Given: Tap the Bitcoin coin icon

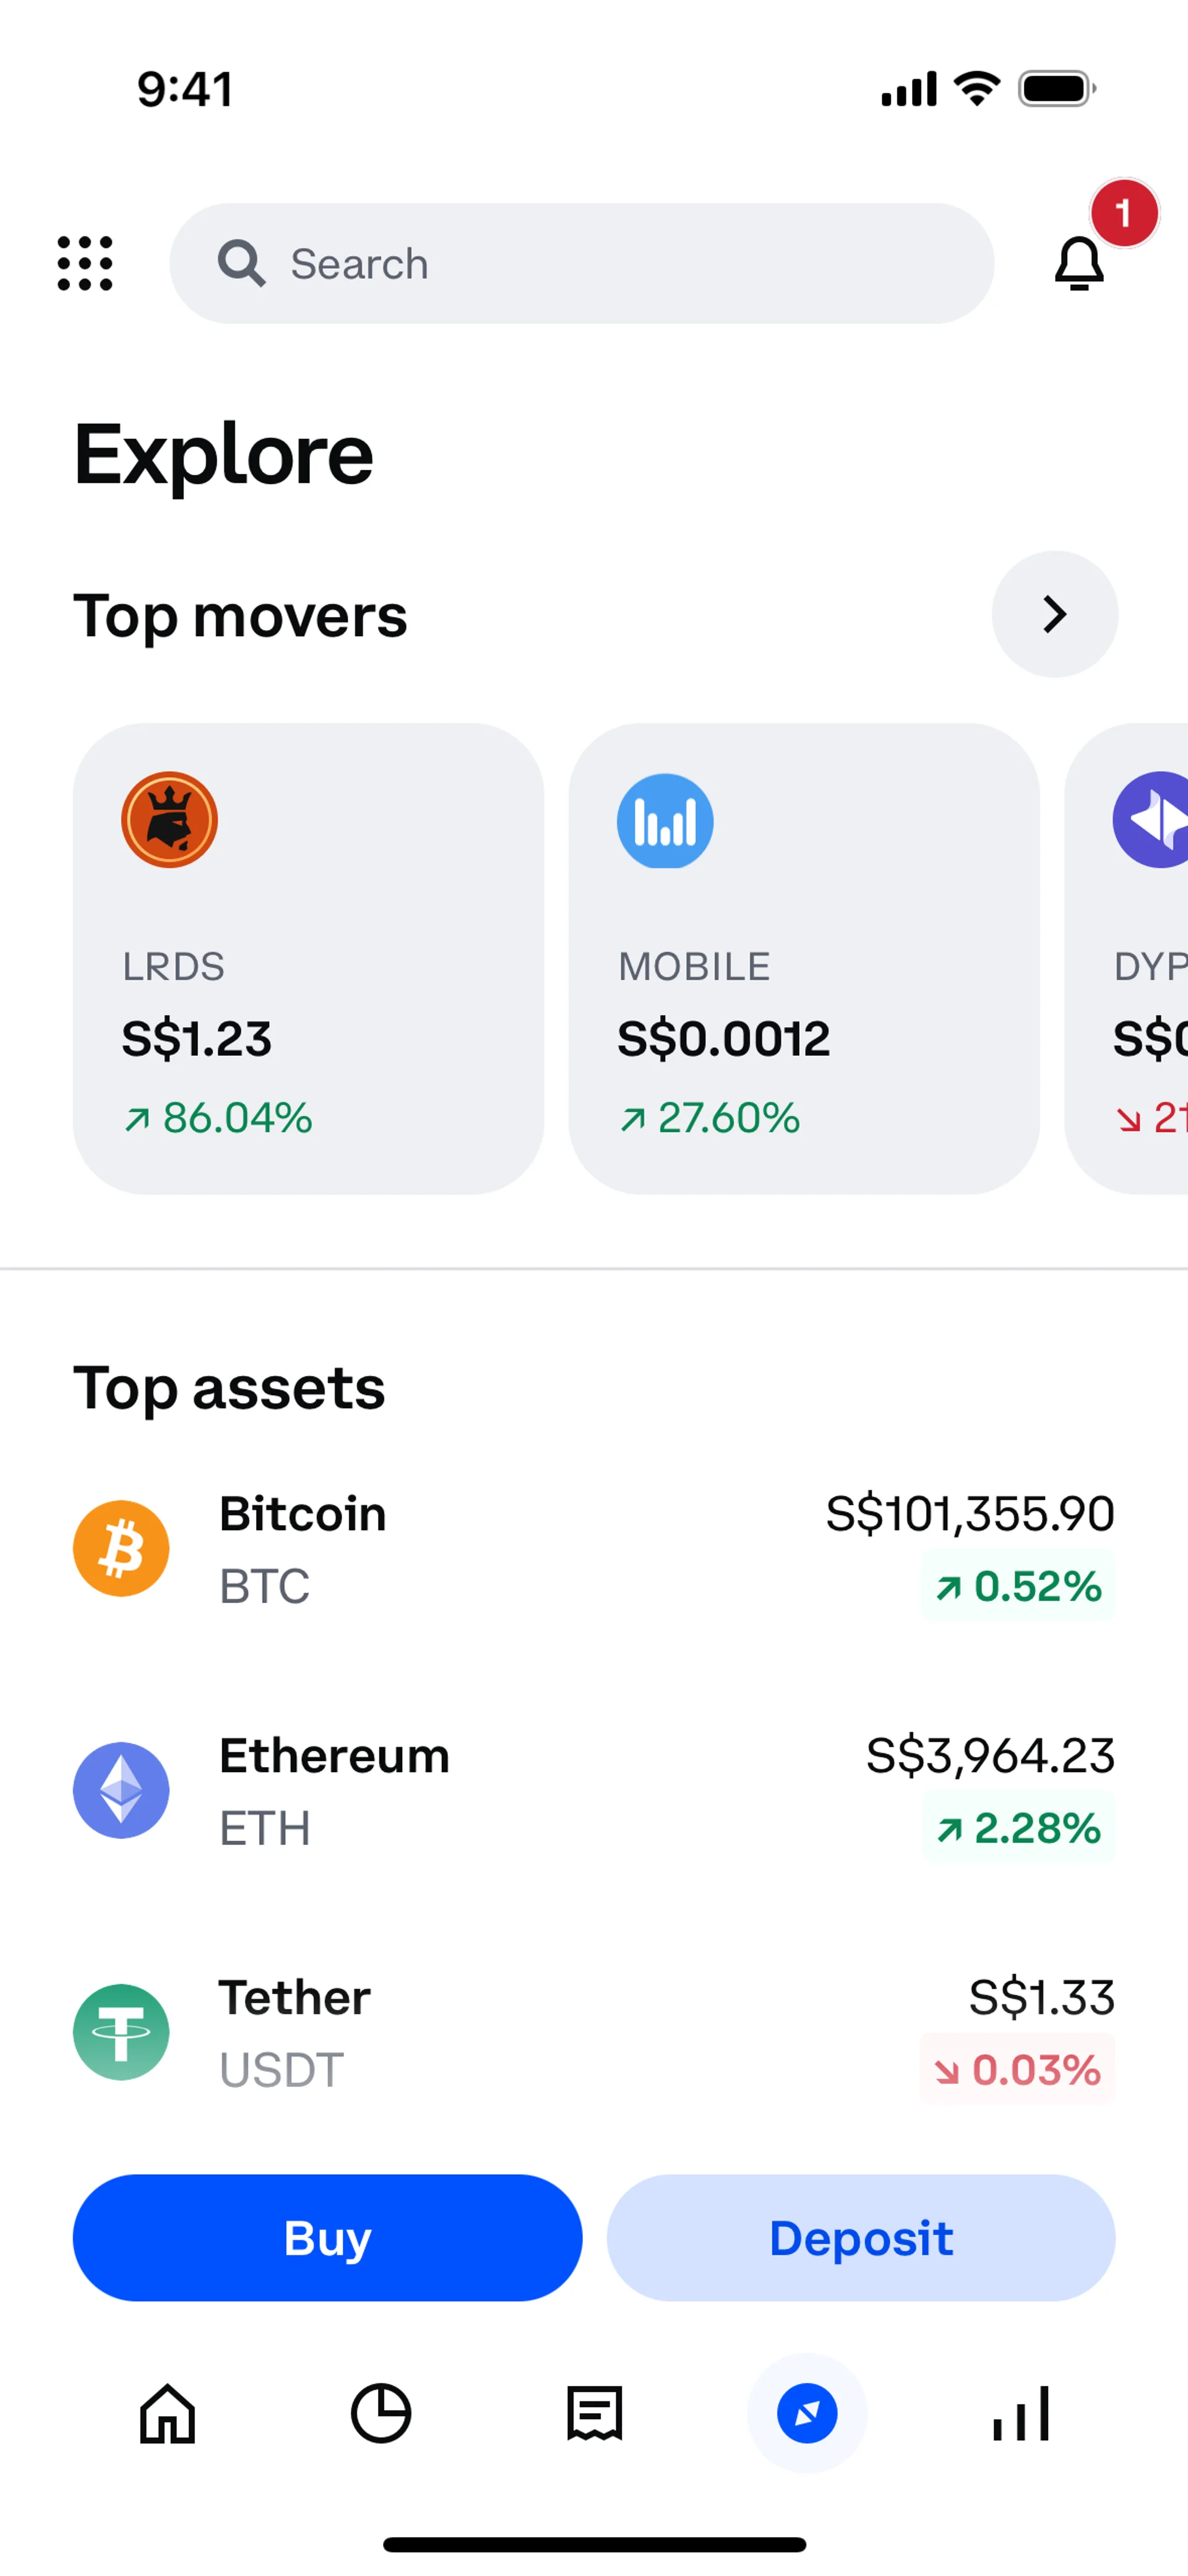Looking at the screenshot, I should (x=121, y=1549).
